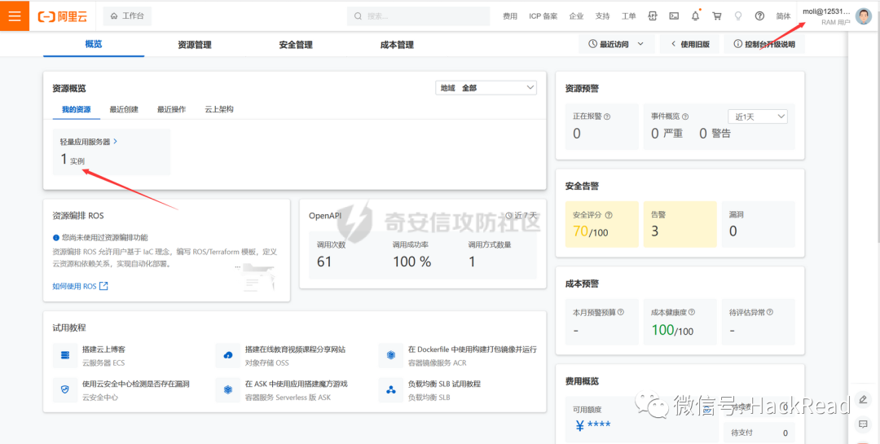Viewport: 880px width, 444px height.
Task: Select the 最近创建 sub-tab
Action: [x=124, y=109]
